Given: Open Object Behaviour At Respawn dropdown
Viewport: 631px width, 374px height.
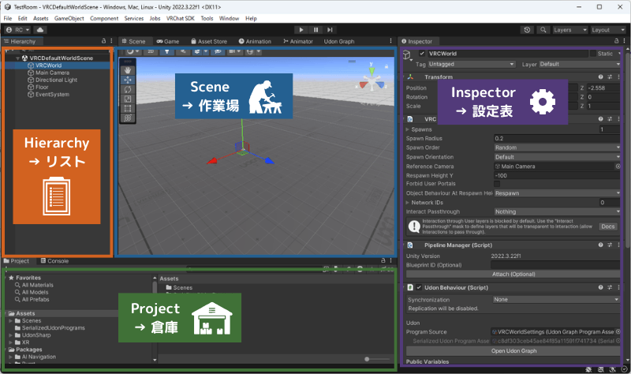Looking at the screenshot, I should (x=557, y=193).
